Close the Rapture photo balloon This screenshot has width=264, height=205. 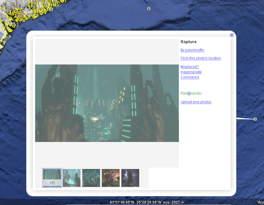(232, 35)
